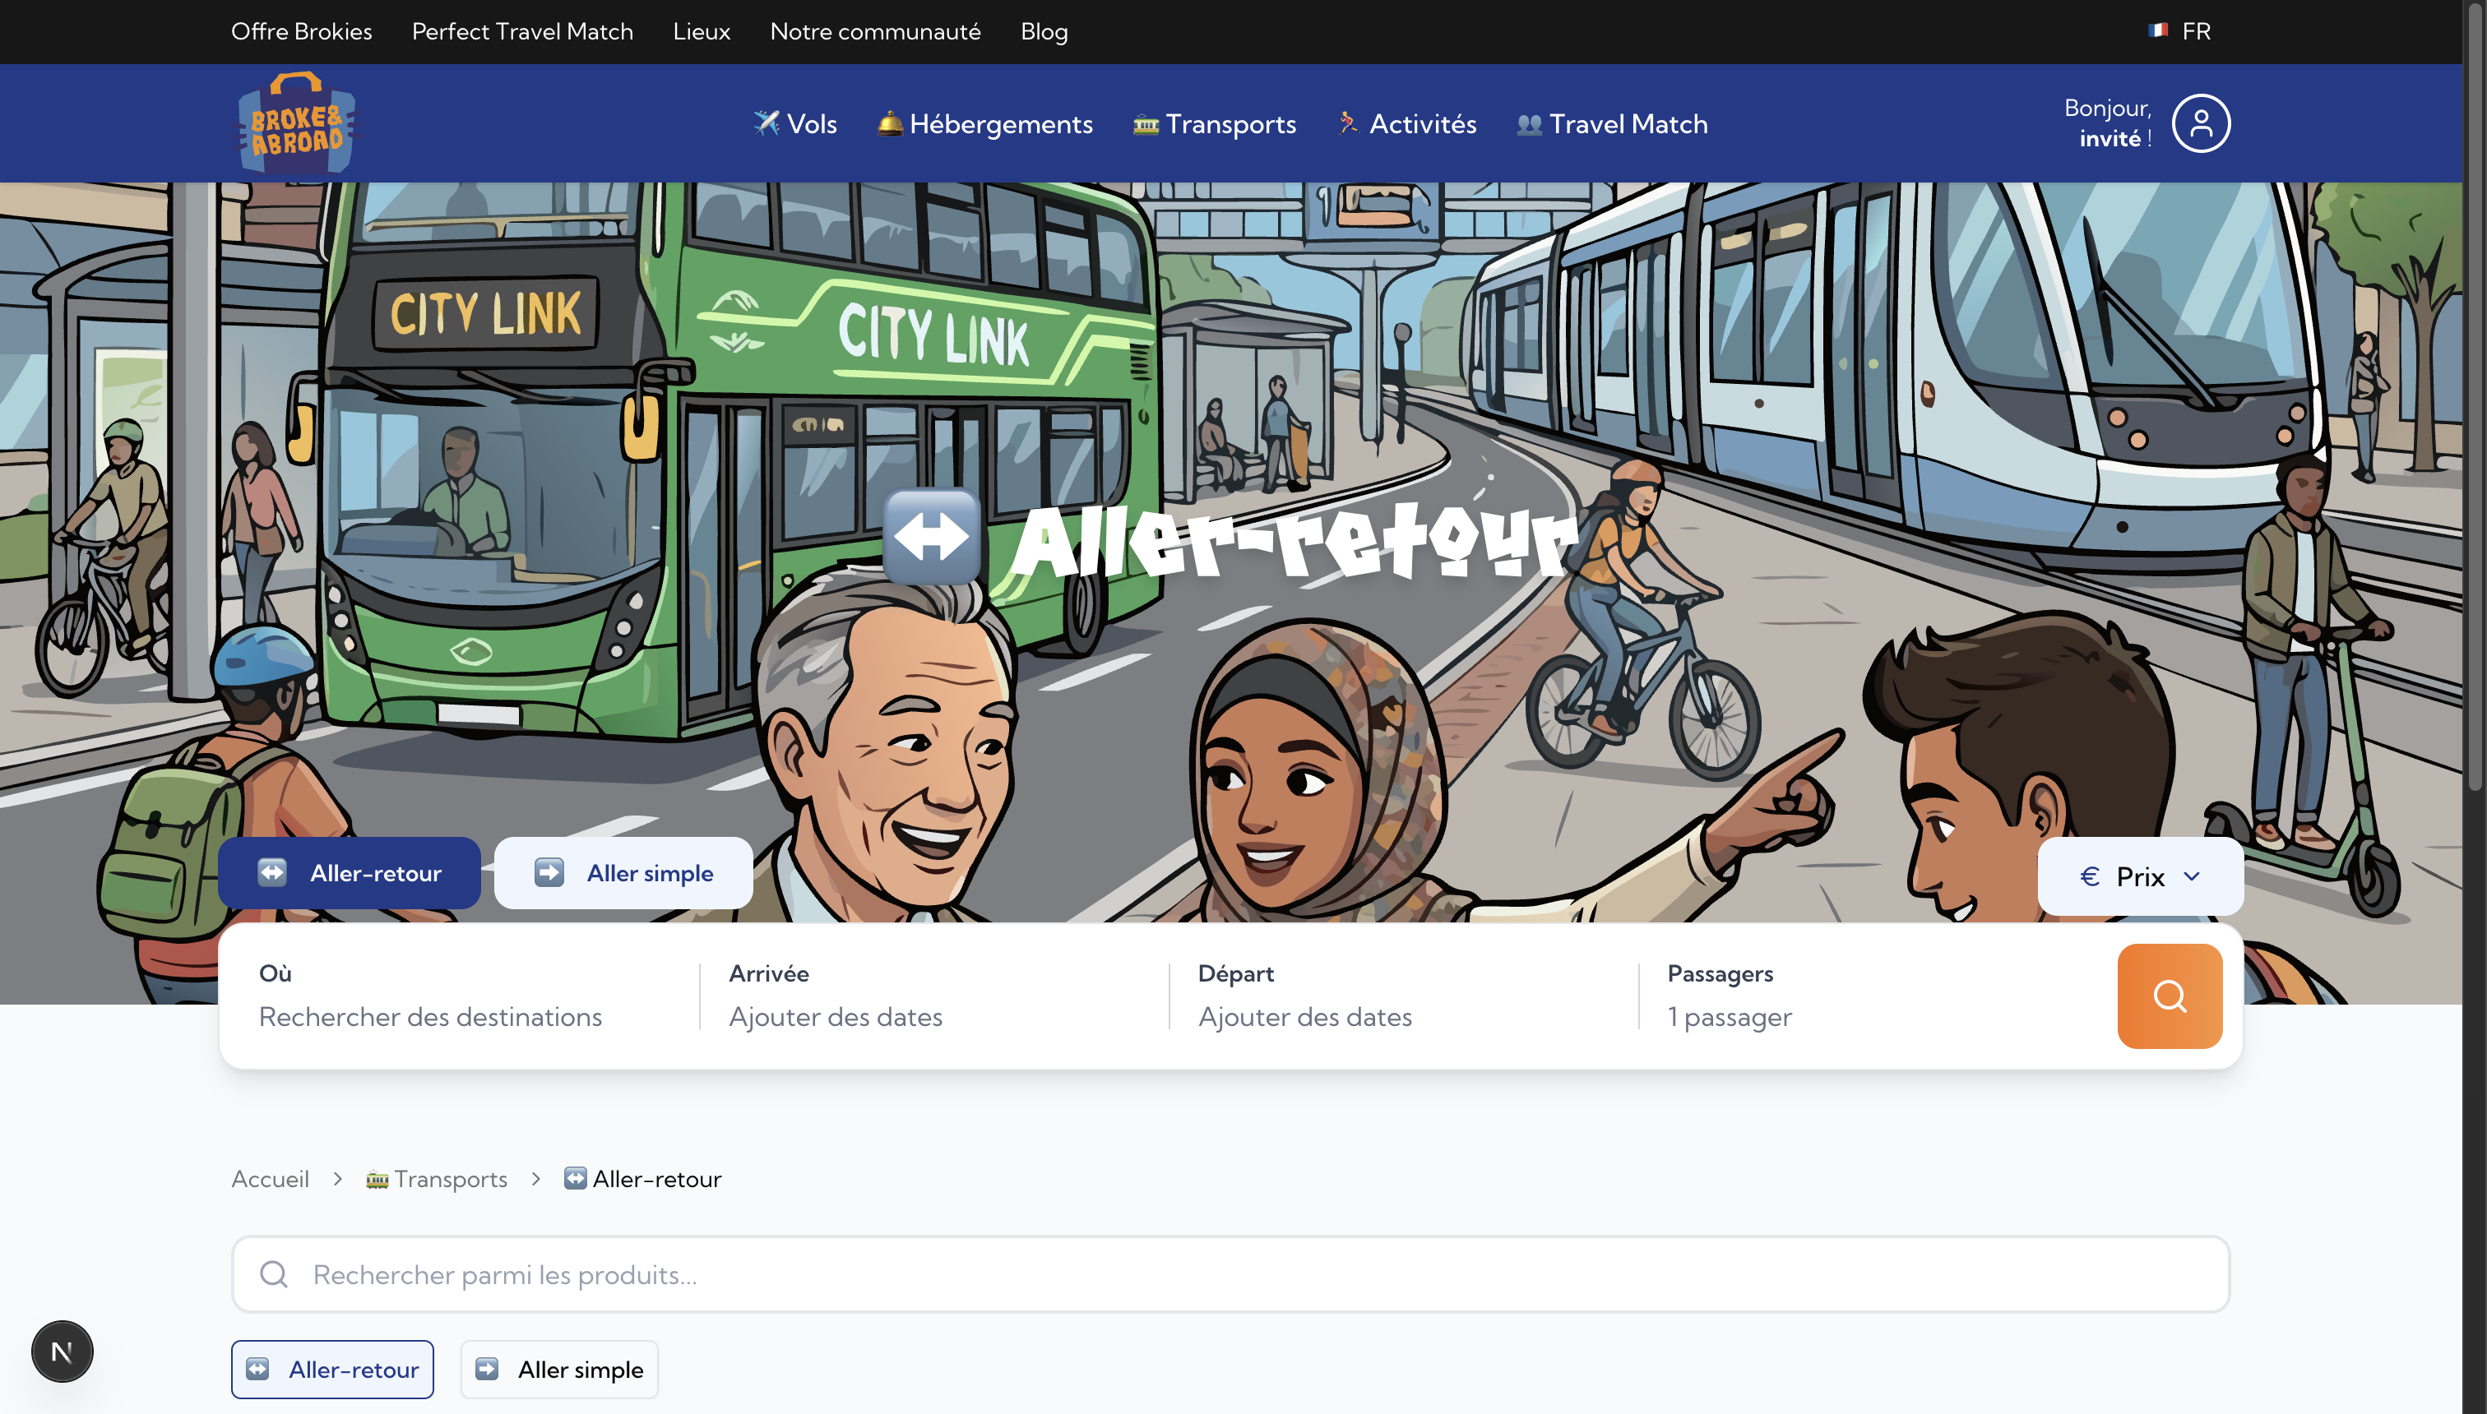Toggle the Aller simple filter chip
The height and width of the screenshot is (1414, 2487).
tap(559, 1370)
